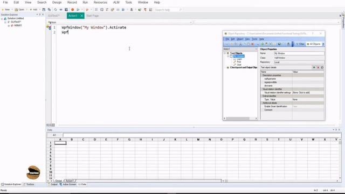The height and width of the screenshot is (194, 345).
Task: Switch to the Start Page tab
Action: point(92,16)
